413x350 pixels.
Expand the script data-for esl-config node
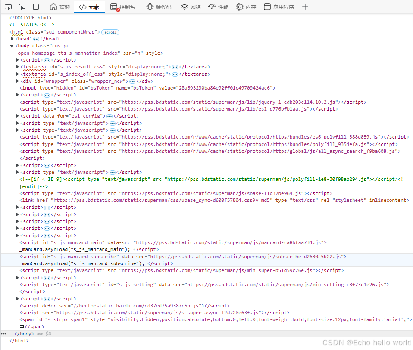pyautogui.click(x=17, y=116)
